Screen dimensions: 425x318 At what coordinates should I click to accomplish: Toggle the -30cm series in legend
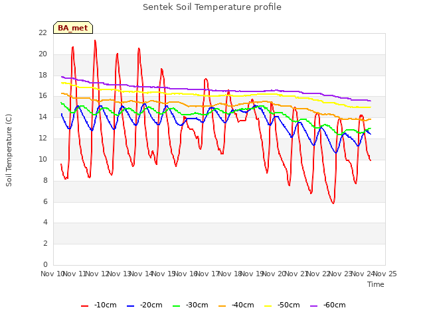(191, 305)
